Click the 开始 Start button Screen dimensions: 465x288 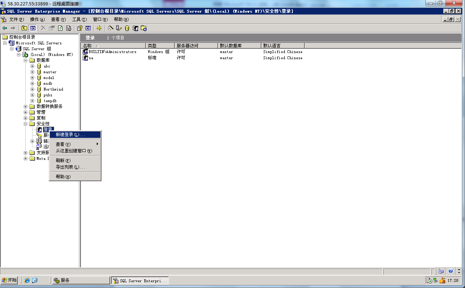[x=9, y=280]
